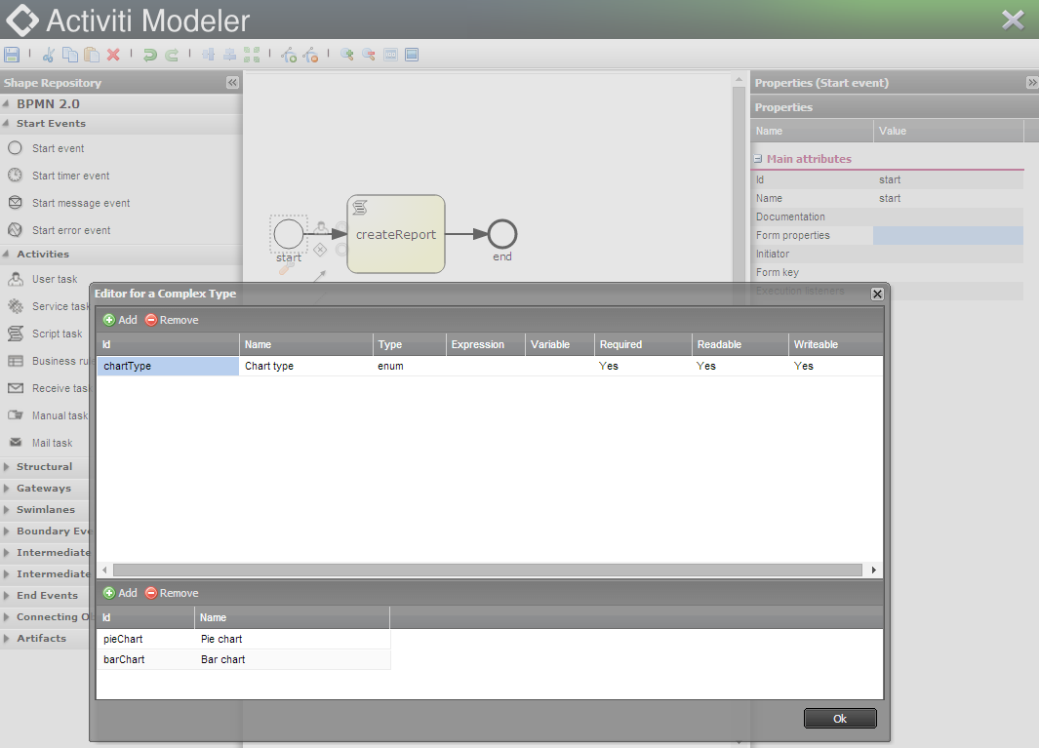Add a form property in top toolbar
Image resolution: width=1039 pixels, height=748 pixels.
click(120, 320)
